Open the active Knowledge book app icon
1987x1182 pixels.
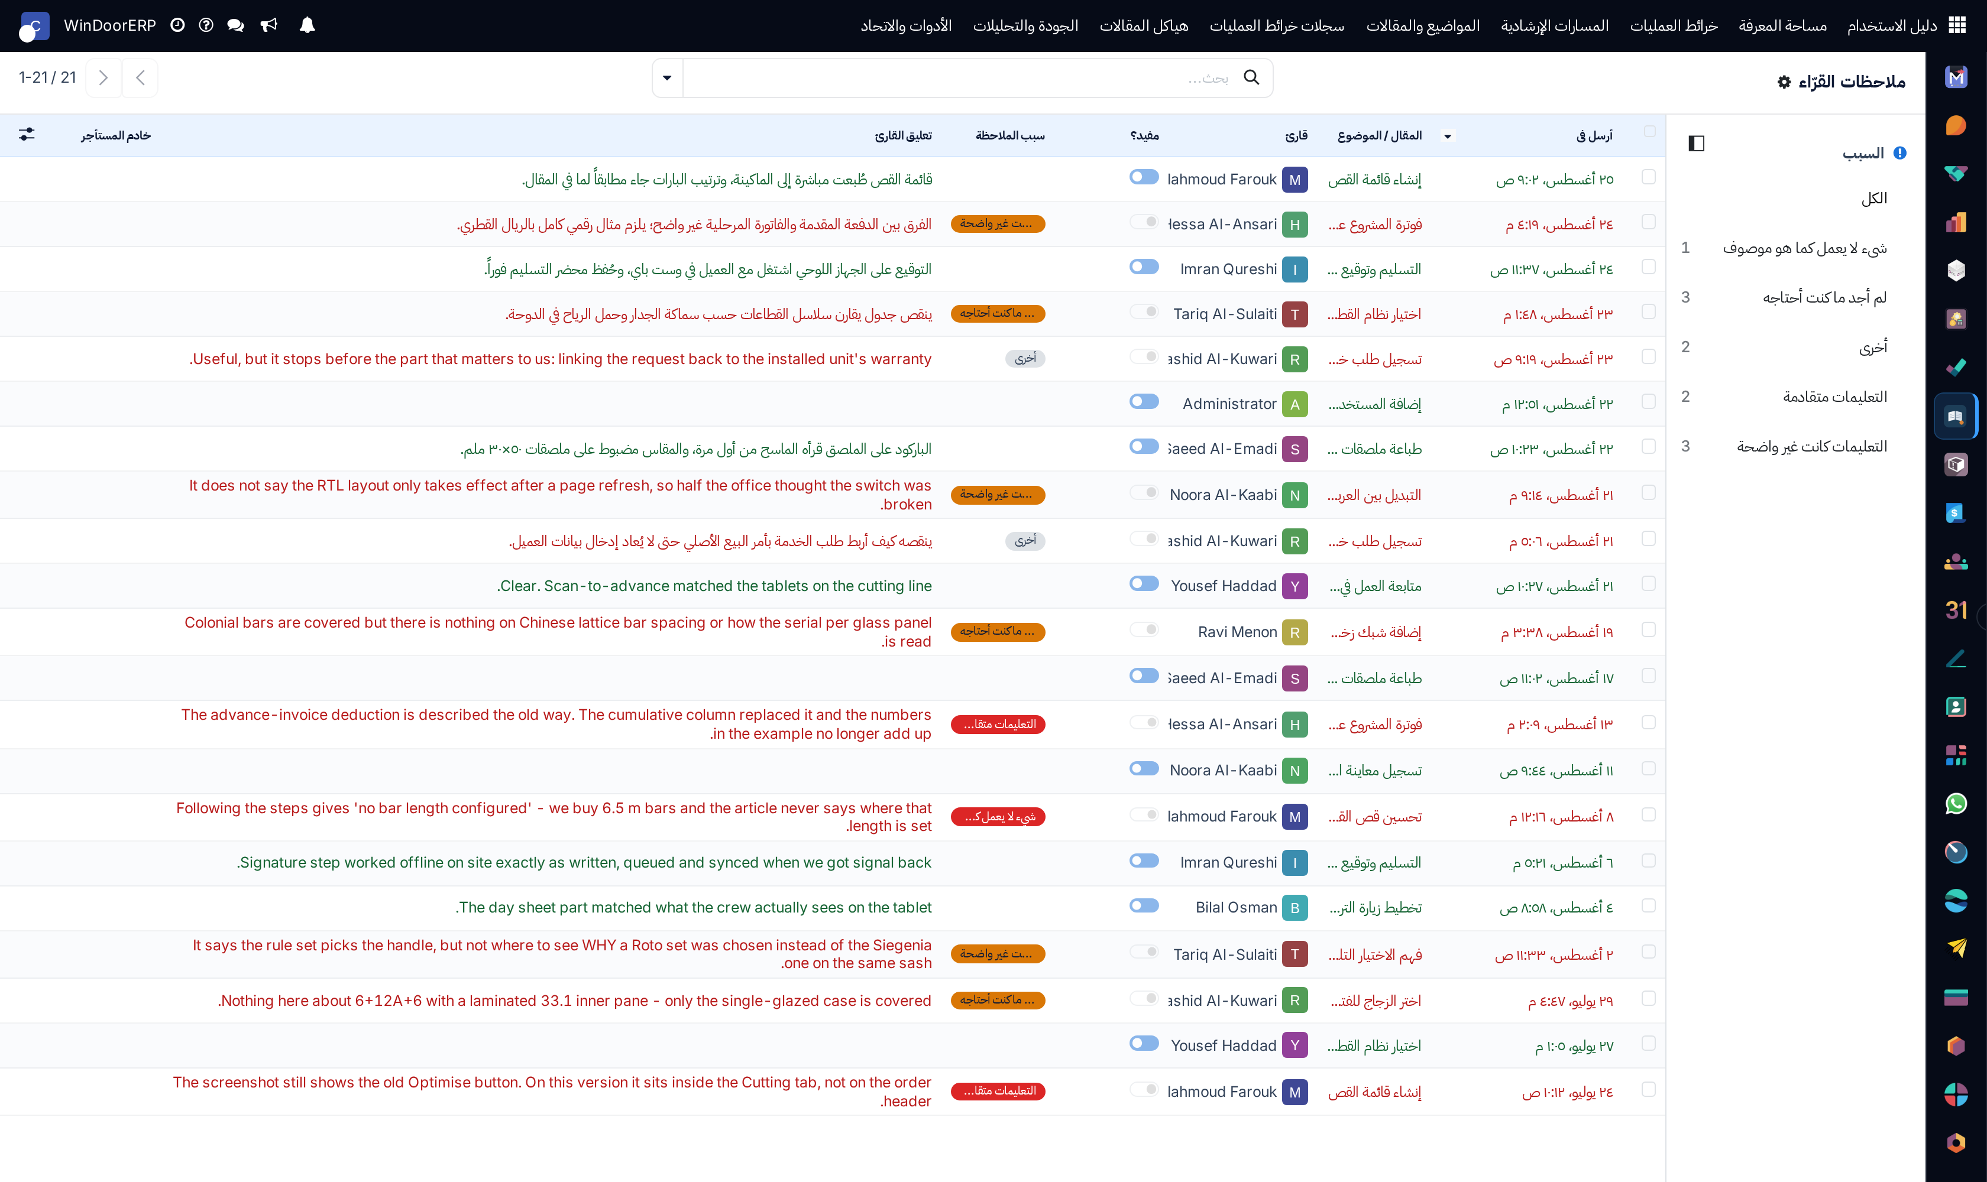click(1956, 416)
